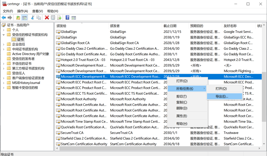Click the Up one level folder icon
The image size is (267, 156).
[x=18, y=18]
